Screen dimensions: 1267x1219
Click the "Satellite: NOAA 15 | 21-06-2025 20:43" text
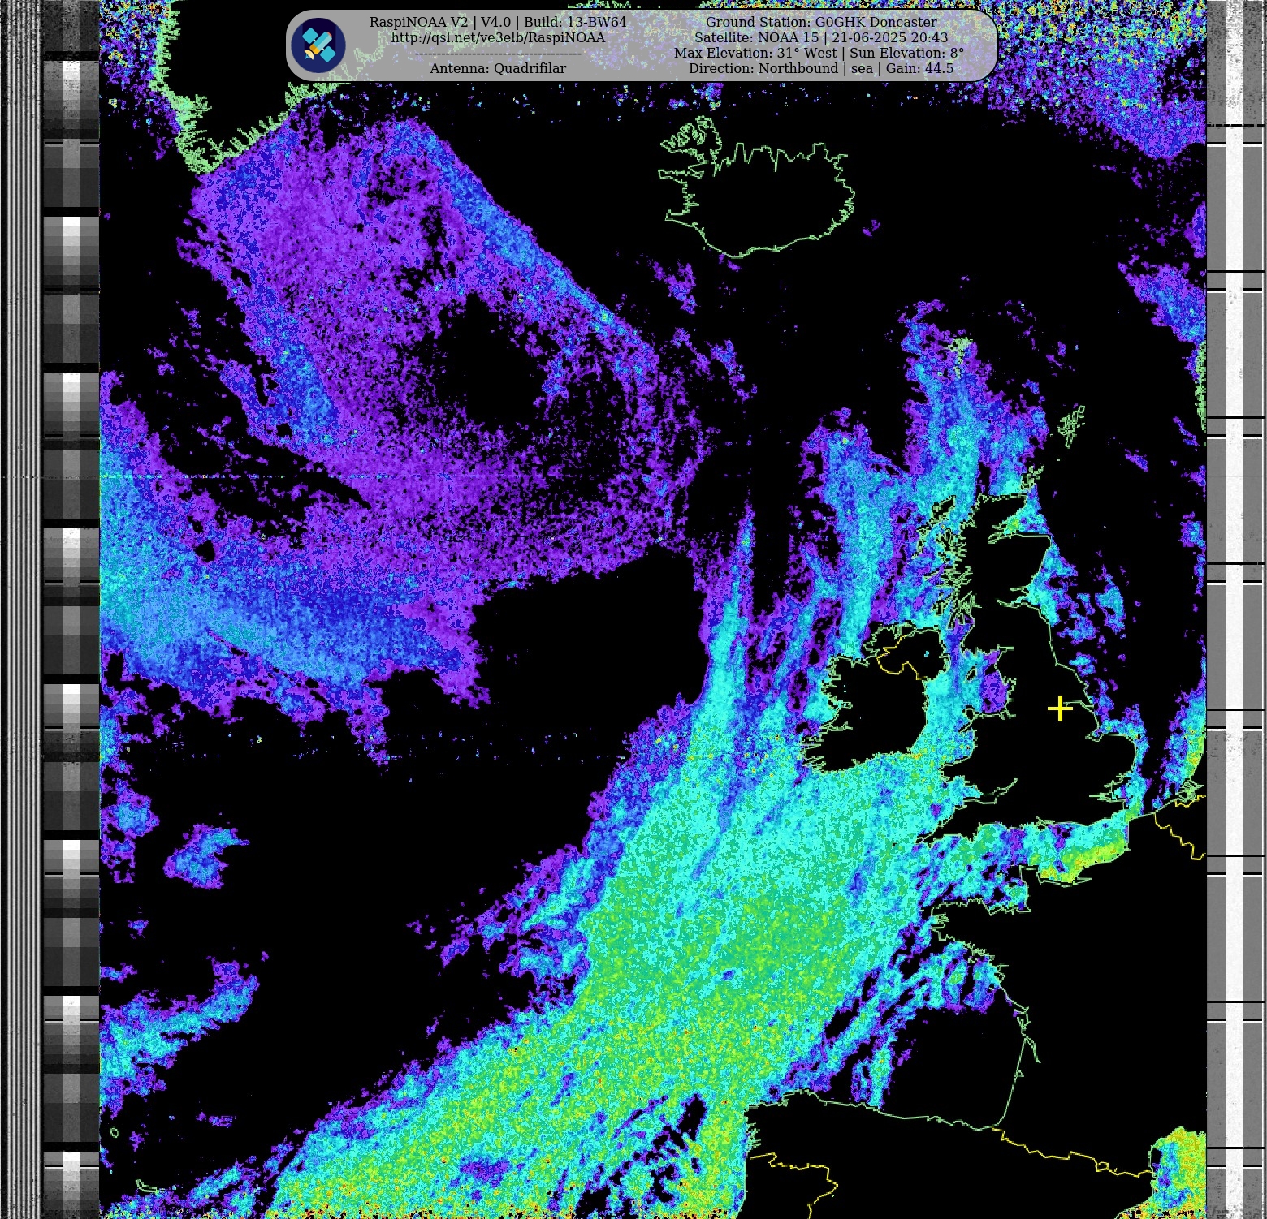821,37
